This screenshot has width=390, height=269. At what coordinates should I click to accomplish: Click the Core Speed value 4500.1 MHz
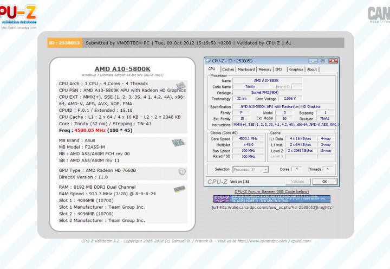[248, 139]
